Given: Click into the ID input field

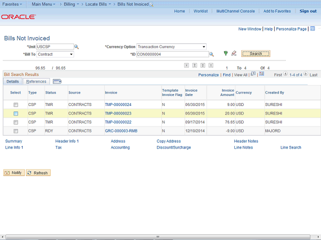Looking at the screenshot, I should [172, 54].
